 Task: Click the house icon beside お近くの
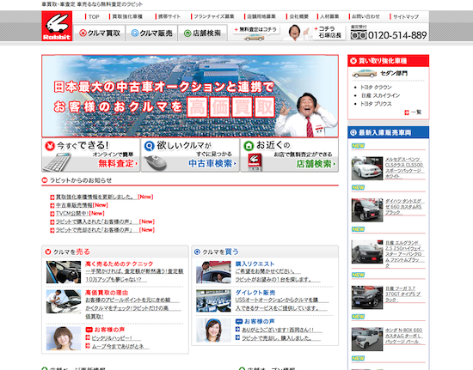click(249, 146)
